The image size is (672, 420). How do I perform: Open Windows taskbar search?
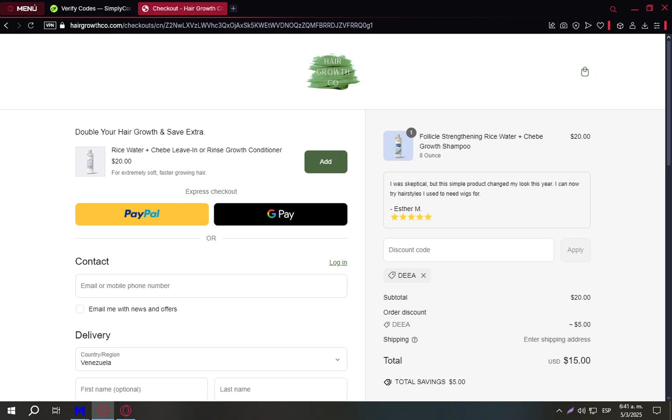pyautogui.click(x=34, y=411)
